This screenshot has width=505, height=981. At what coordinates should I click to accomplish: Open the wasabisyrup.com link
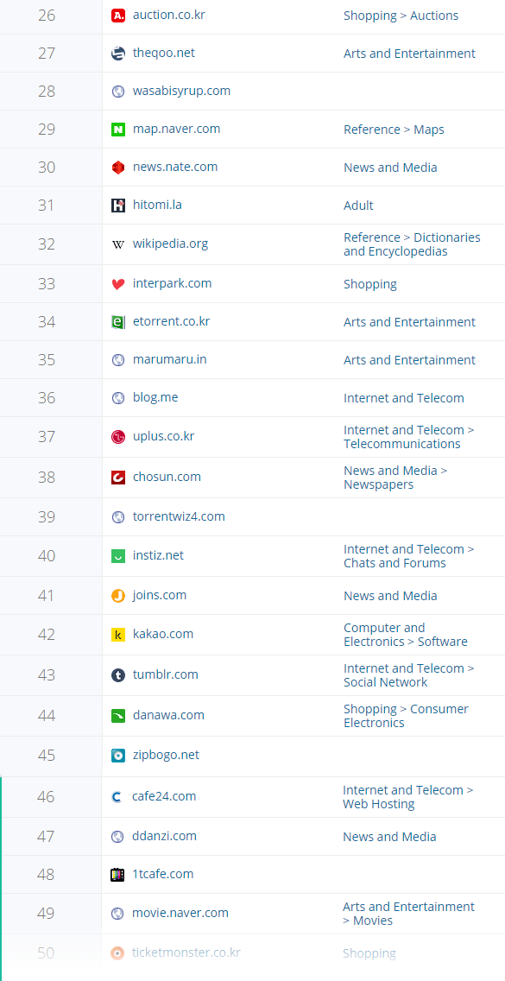tap(181, 91)
